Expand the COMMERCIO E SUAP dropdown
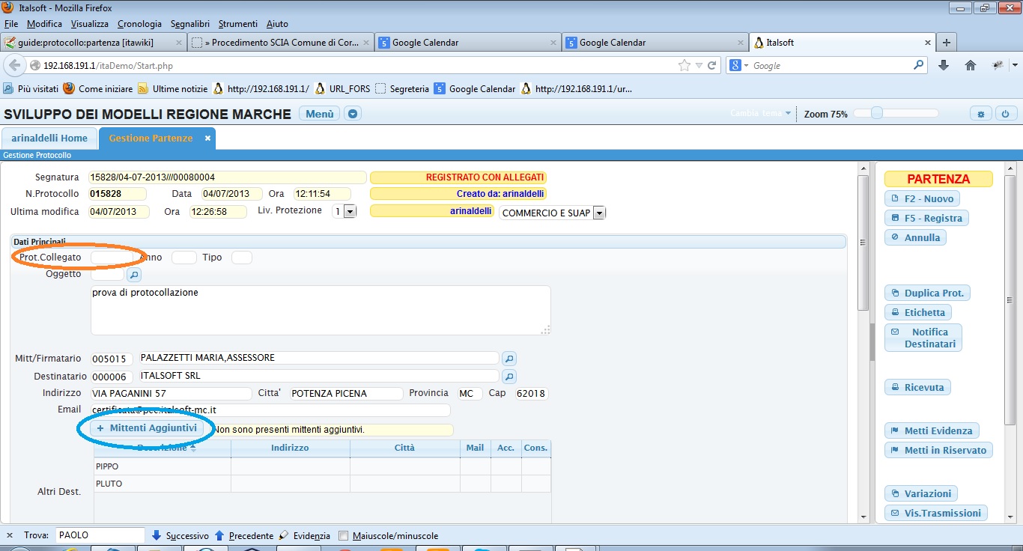The image size is (1023, 551). pos(598,213)
